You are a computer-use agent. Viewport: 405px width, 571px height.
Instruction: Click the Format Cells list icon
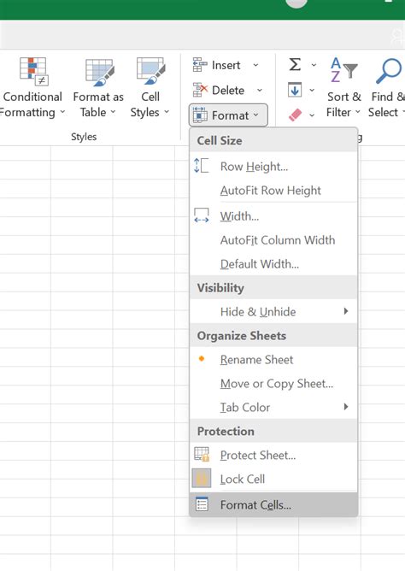202,504
